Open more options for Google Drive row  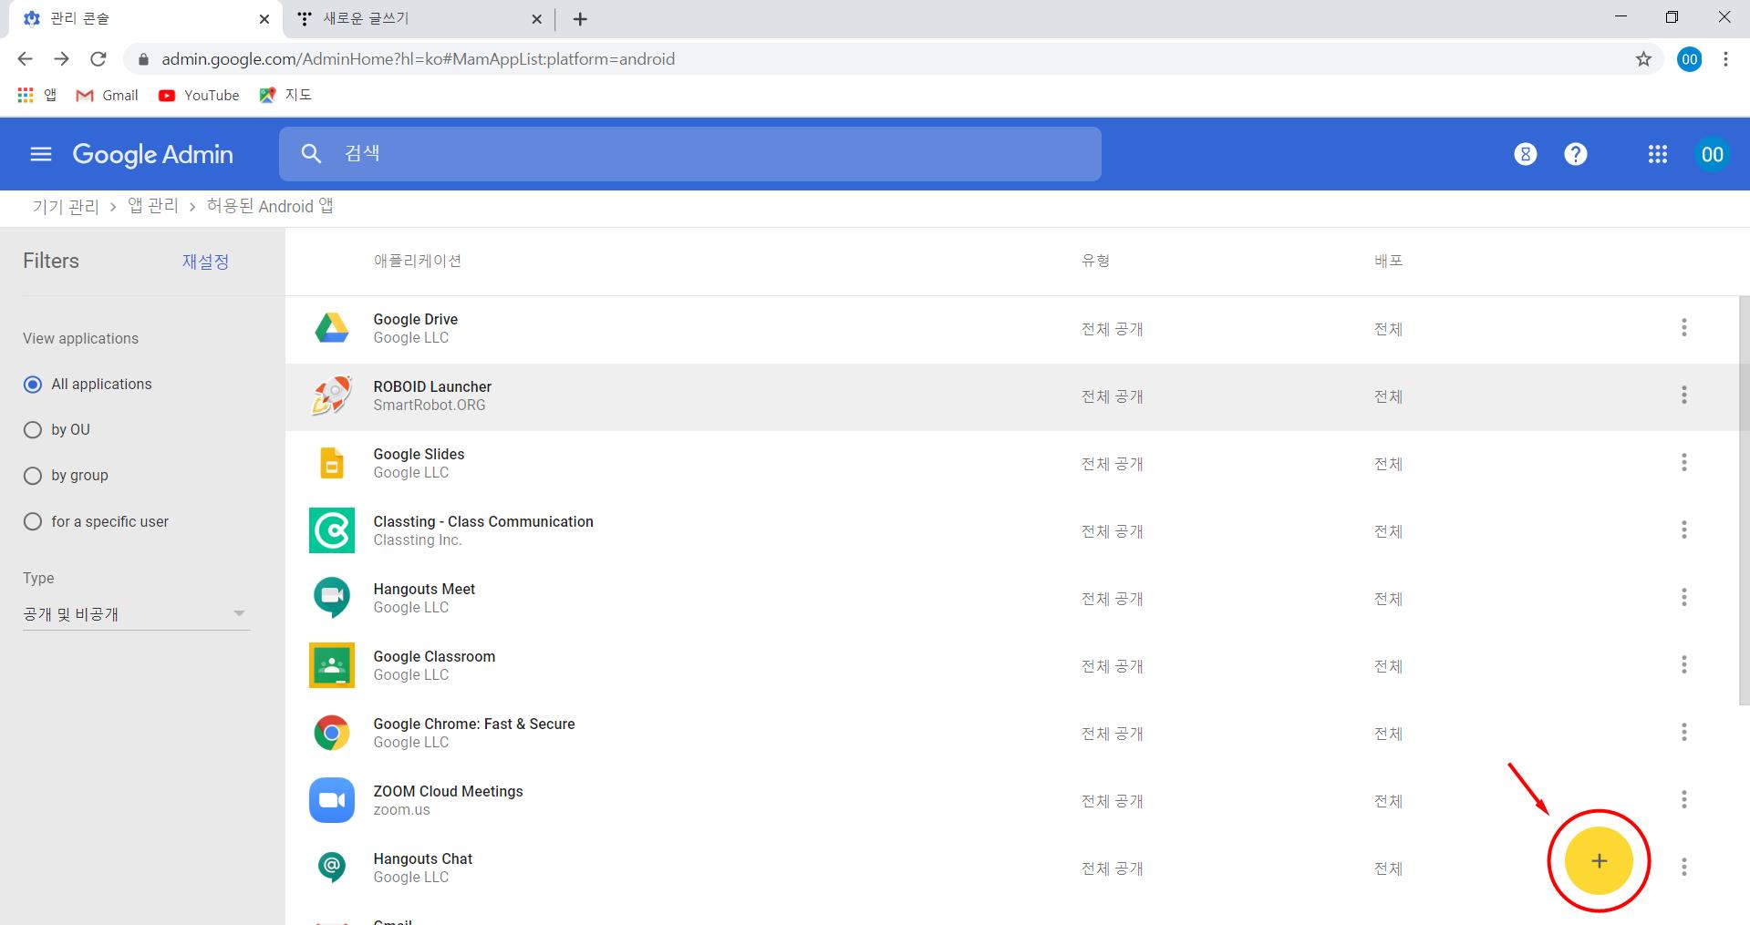coord(1683,327)
